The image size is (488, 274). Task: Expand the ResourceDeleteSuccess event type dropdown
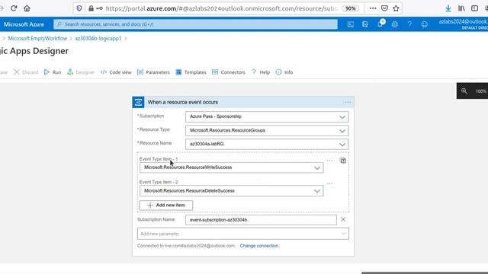tap(231, 191)
